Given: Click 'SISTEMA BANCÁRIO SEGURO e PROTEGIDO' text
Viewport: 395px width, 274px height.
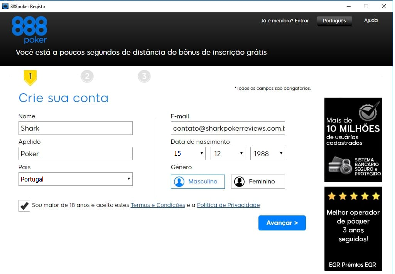Looking at the screenshot, I should [368, 166].
